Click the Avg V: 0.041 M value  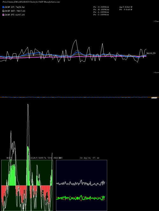click(126, 7)
